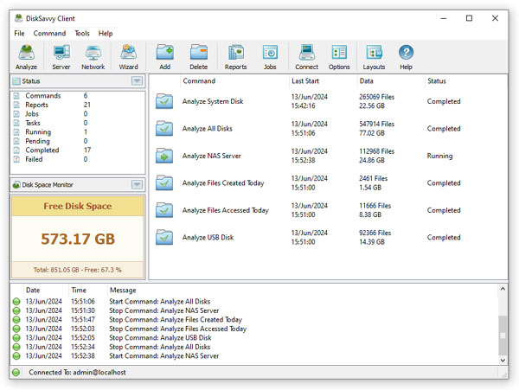Click the Status panel header icon

(x=16, y=81)
